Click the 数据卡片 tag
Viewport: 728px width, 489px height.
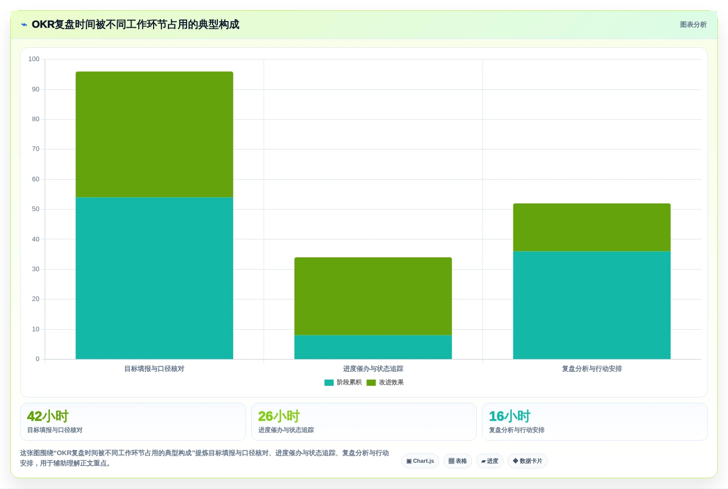[x=528, y=461]
